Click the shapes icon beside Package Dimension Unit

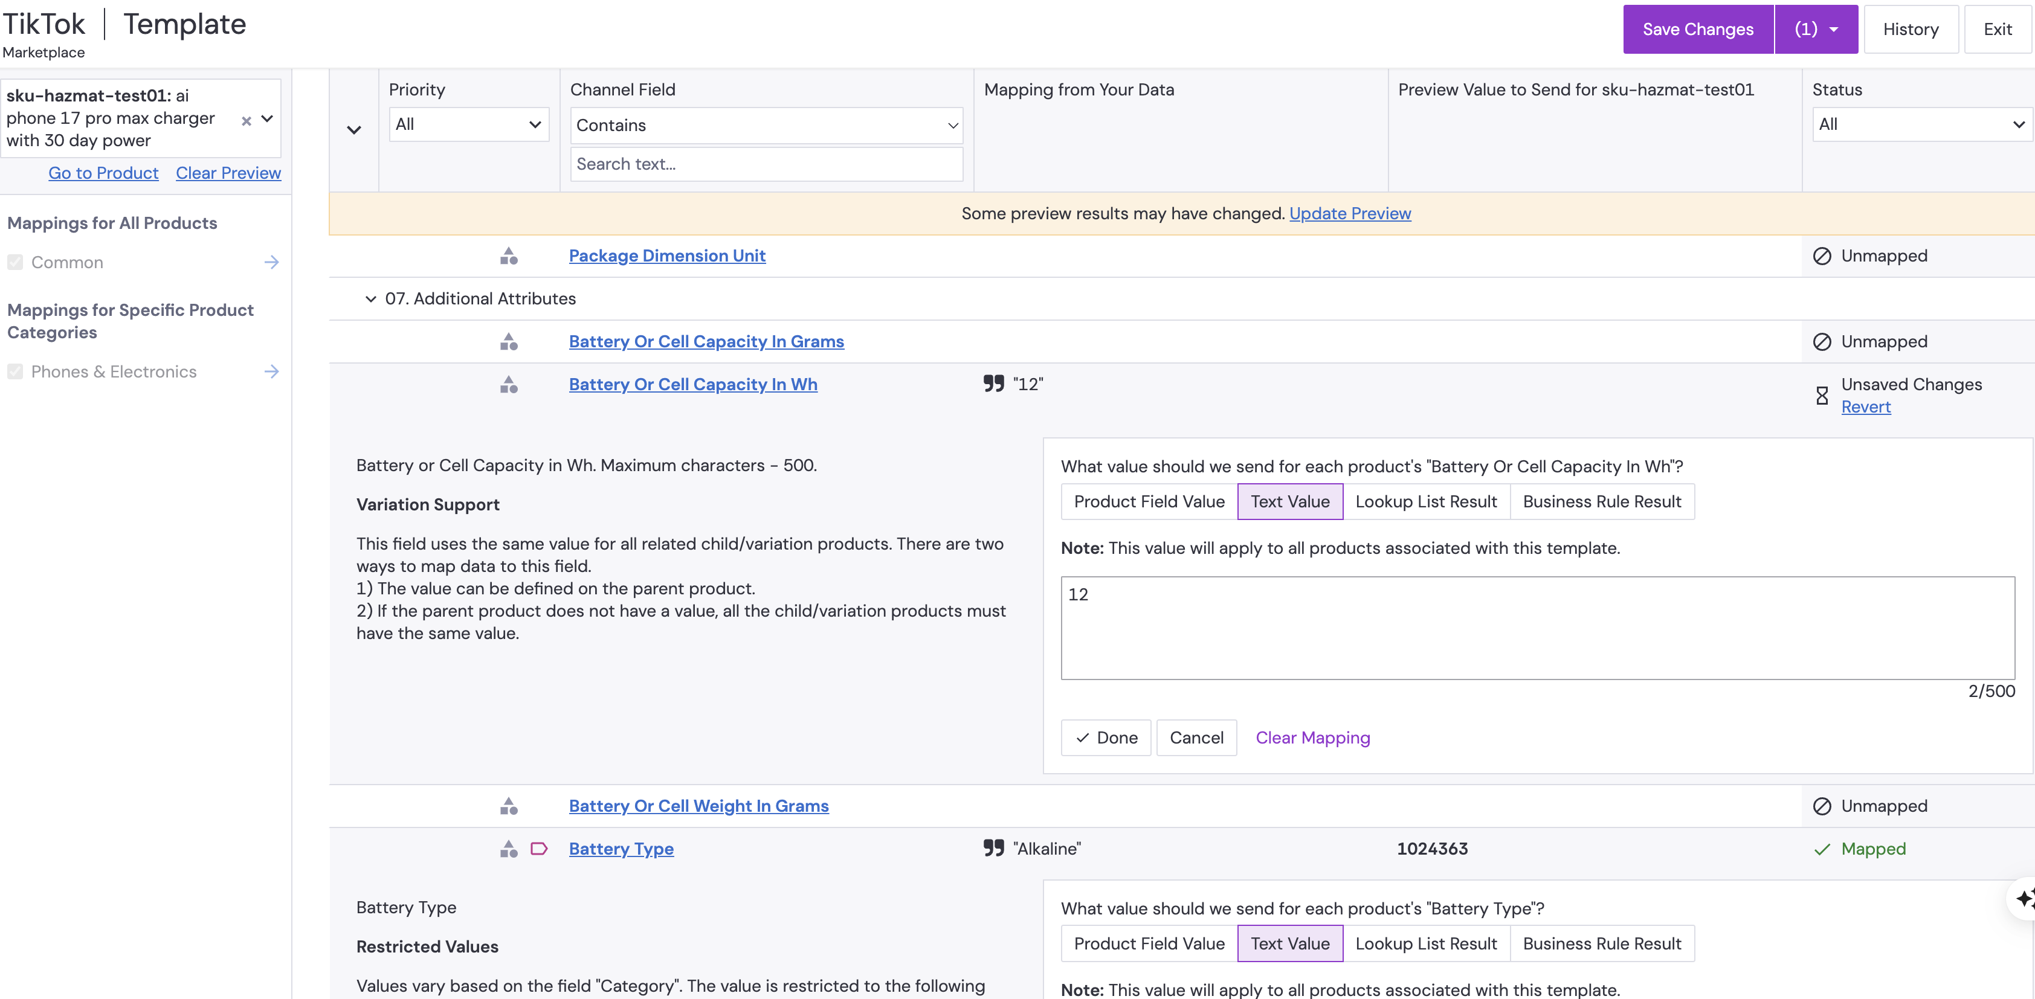pos(509,256)
